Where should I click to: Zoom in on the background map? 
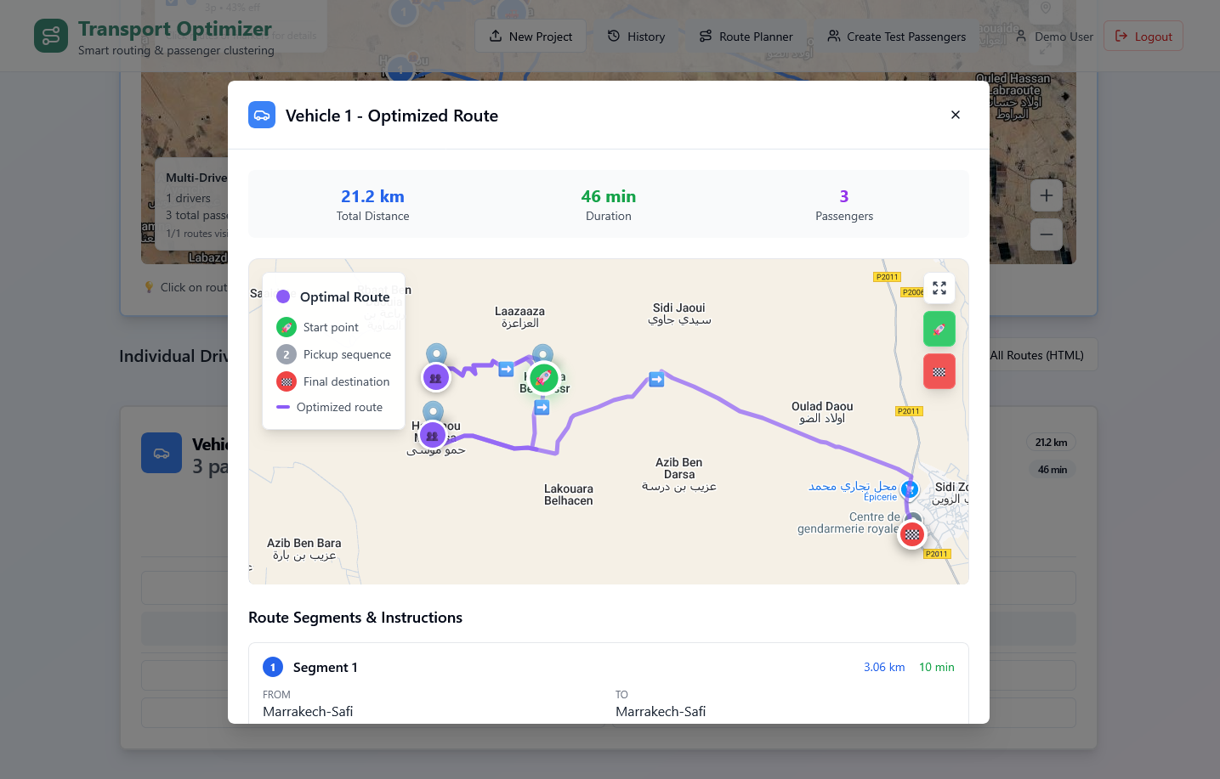pos(1046,195)
